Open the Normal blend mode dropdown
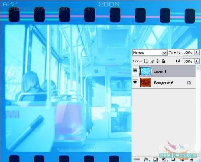The width and height of the screenshot is (201, 162). pos(150,53)
